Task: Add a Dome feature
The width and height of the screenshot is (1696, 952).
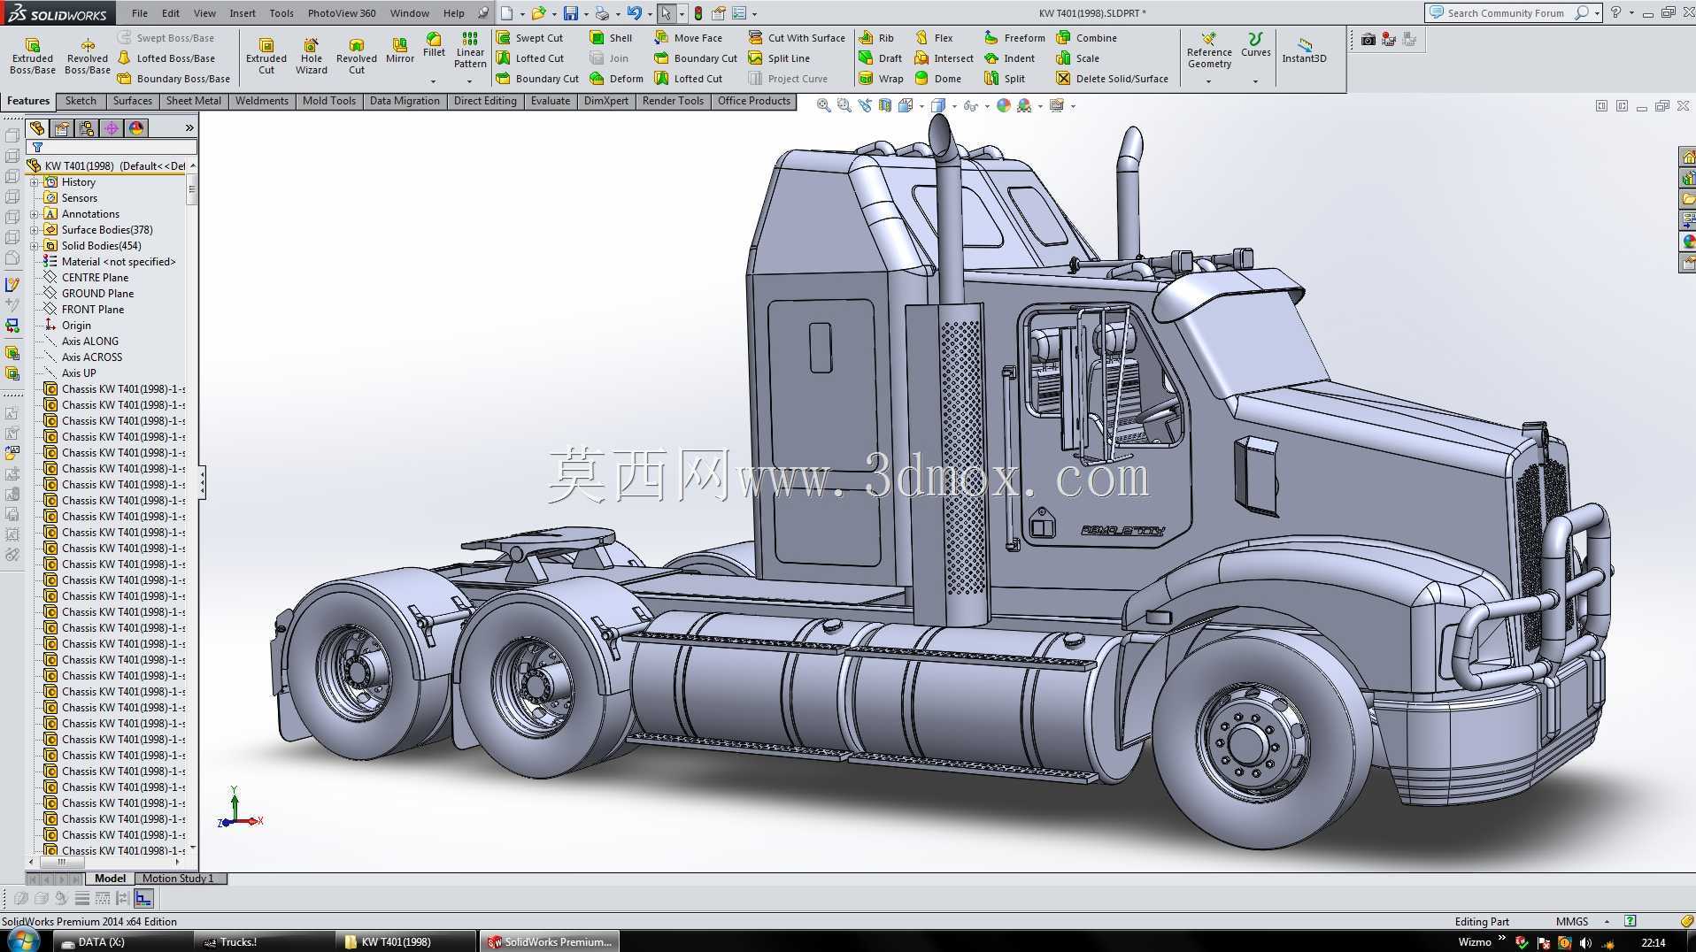Action: (x=938, y=79)
